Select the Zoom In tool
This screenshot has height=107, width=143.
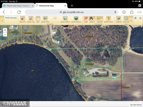tap(23, 20)
